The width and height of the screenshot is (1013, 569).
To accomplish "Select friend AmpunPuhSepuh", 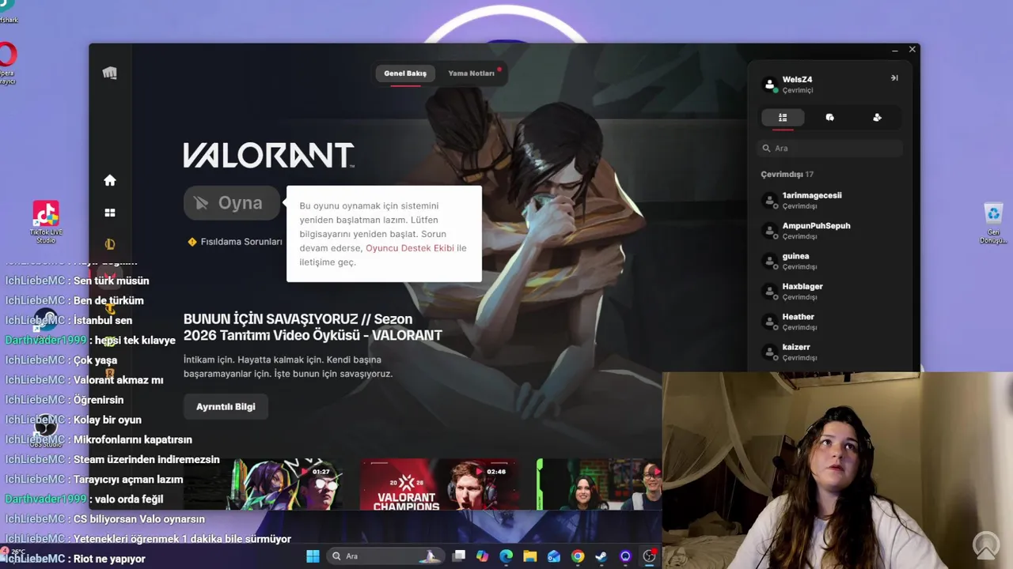I will [x=829, y=231].
